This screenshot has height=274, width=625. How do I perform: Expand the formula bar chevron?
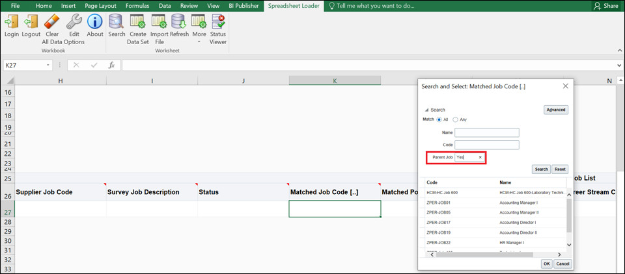point(619,65)
